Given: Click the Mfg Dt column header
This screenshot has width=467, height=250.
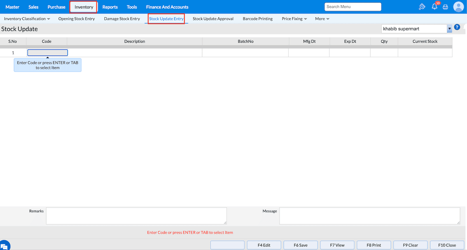Looking at the screenshot, I should click(309, 41).
